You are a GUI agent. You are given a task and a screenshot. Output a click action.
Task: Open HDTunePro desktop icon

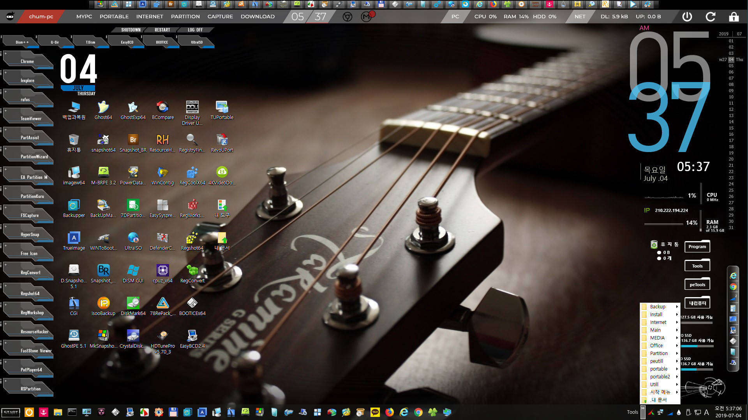162,342
